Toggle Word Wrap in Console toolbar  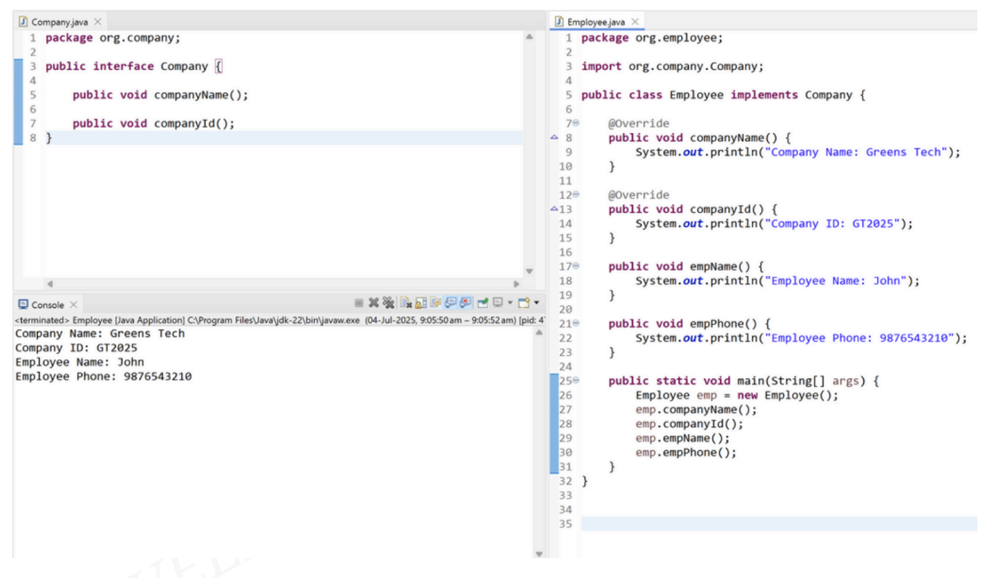tap(434, 303)
